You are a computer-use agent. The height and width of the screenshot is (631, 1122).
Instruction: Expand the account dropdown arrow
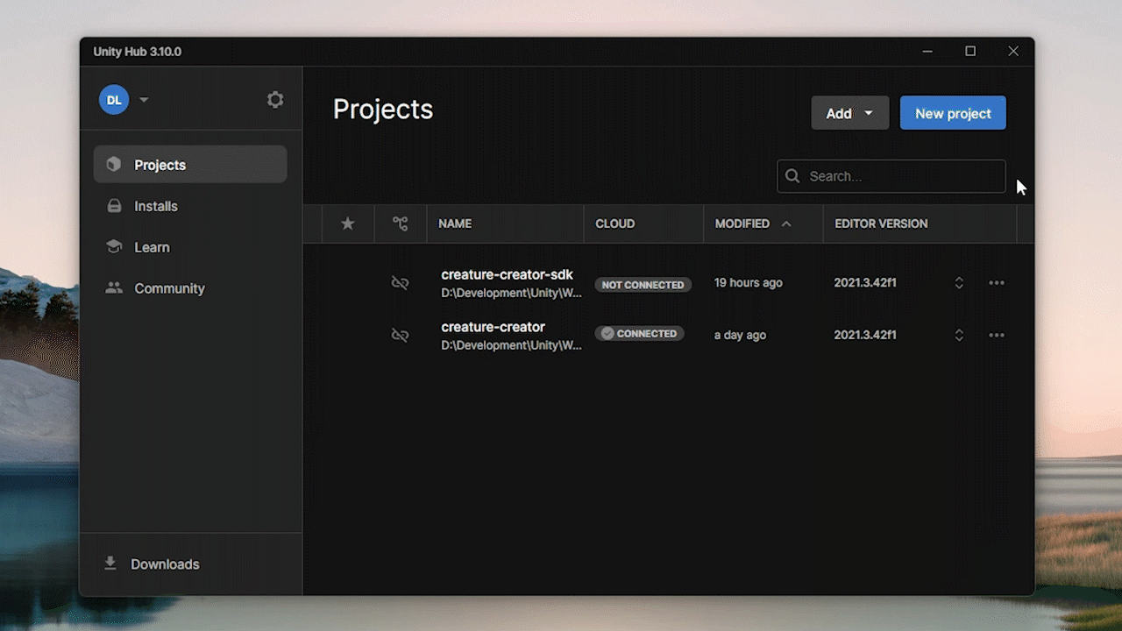144,100
